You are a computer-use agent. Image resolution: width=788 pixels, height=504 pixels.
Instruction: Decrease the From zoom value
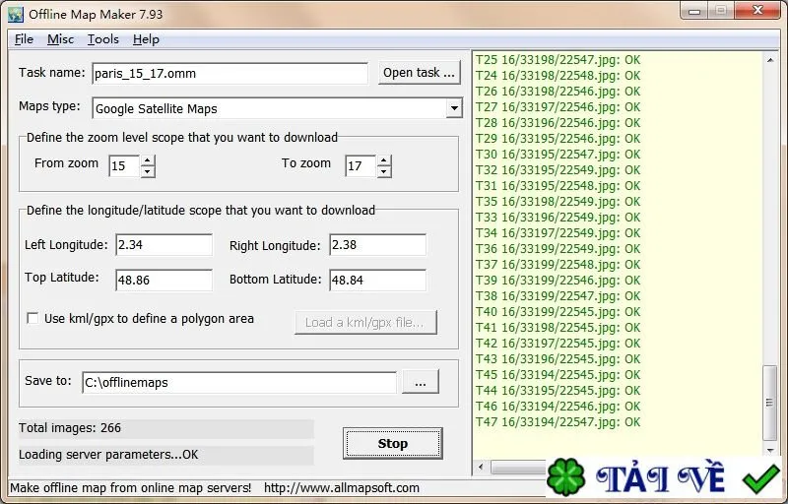coord(147,171)
